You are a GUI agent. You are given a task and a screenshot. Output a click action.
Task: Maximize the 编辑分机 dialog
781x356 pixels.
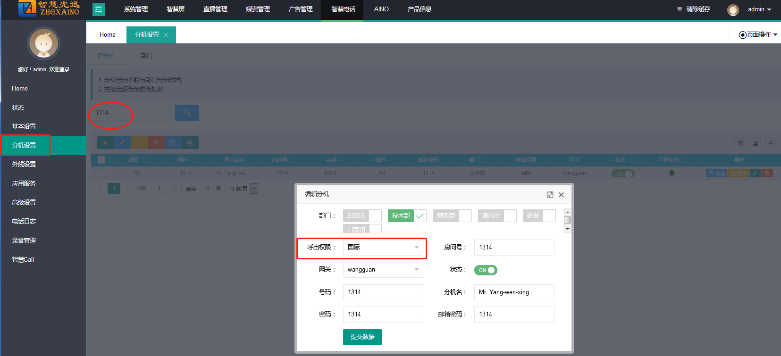[x=550, y=195]
